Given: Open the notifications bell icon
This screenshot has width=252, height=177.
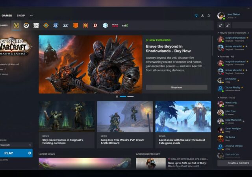Looking at the screenshot, I should [209, 16].
